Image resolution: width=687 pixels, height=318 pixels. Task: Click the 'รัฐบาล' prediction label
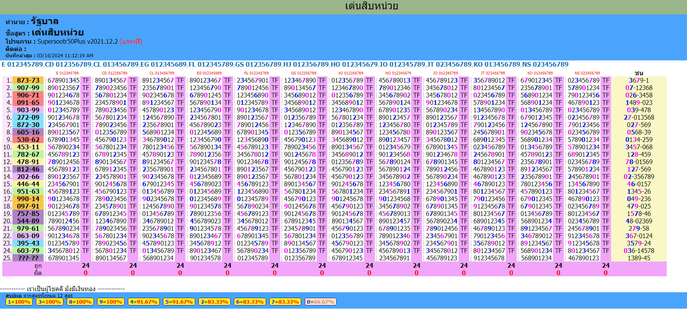click(x=45, y=21)
